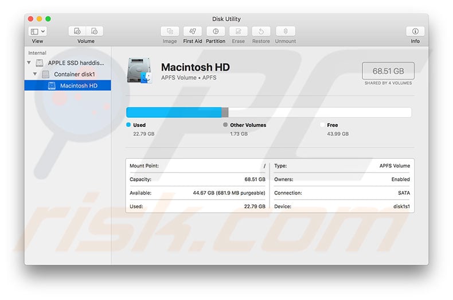Click the Connection label in info table
This screenshot has width=453, height=300.
(x=288, y=193)
